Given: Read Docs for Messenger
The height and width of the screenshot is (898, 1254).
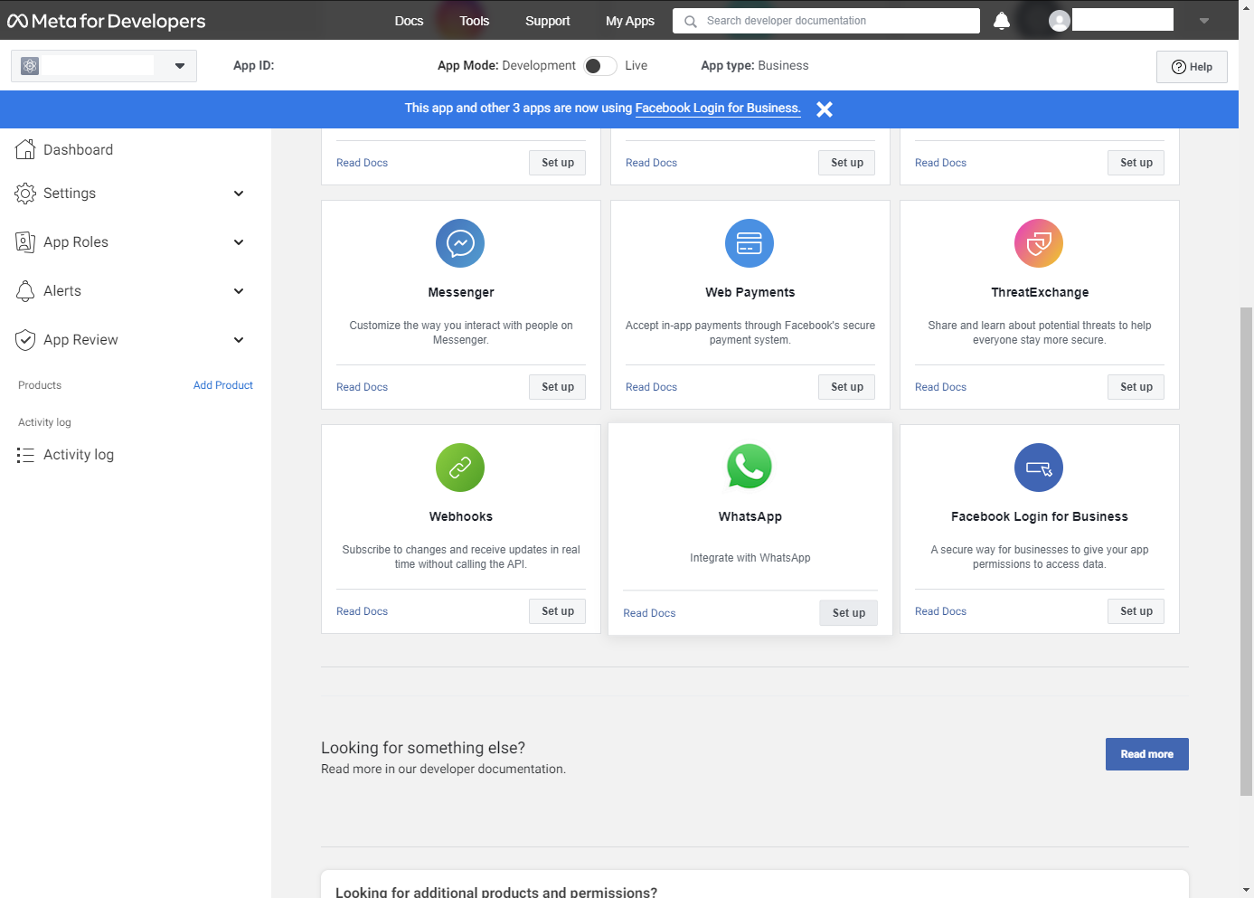Looking at the screenshot, I should pyautogui.click(x=362, y=387).
